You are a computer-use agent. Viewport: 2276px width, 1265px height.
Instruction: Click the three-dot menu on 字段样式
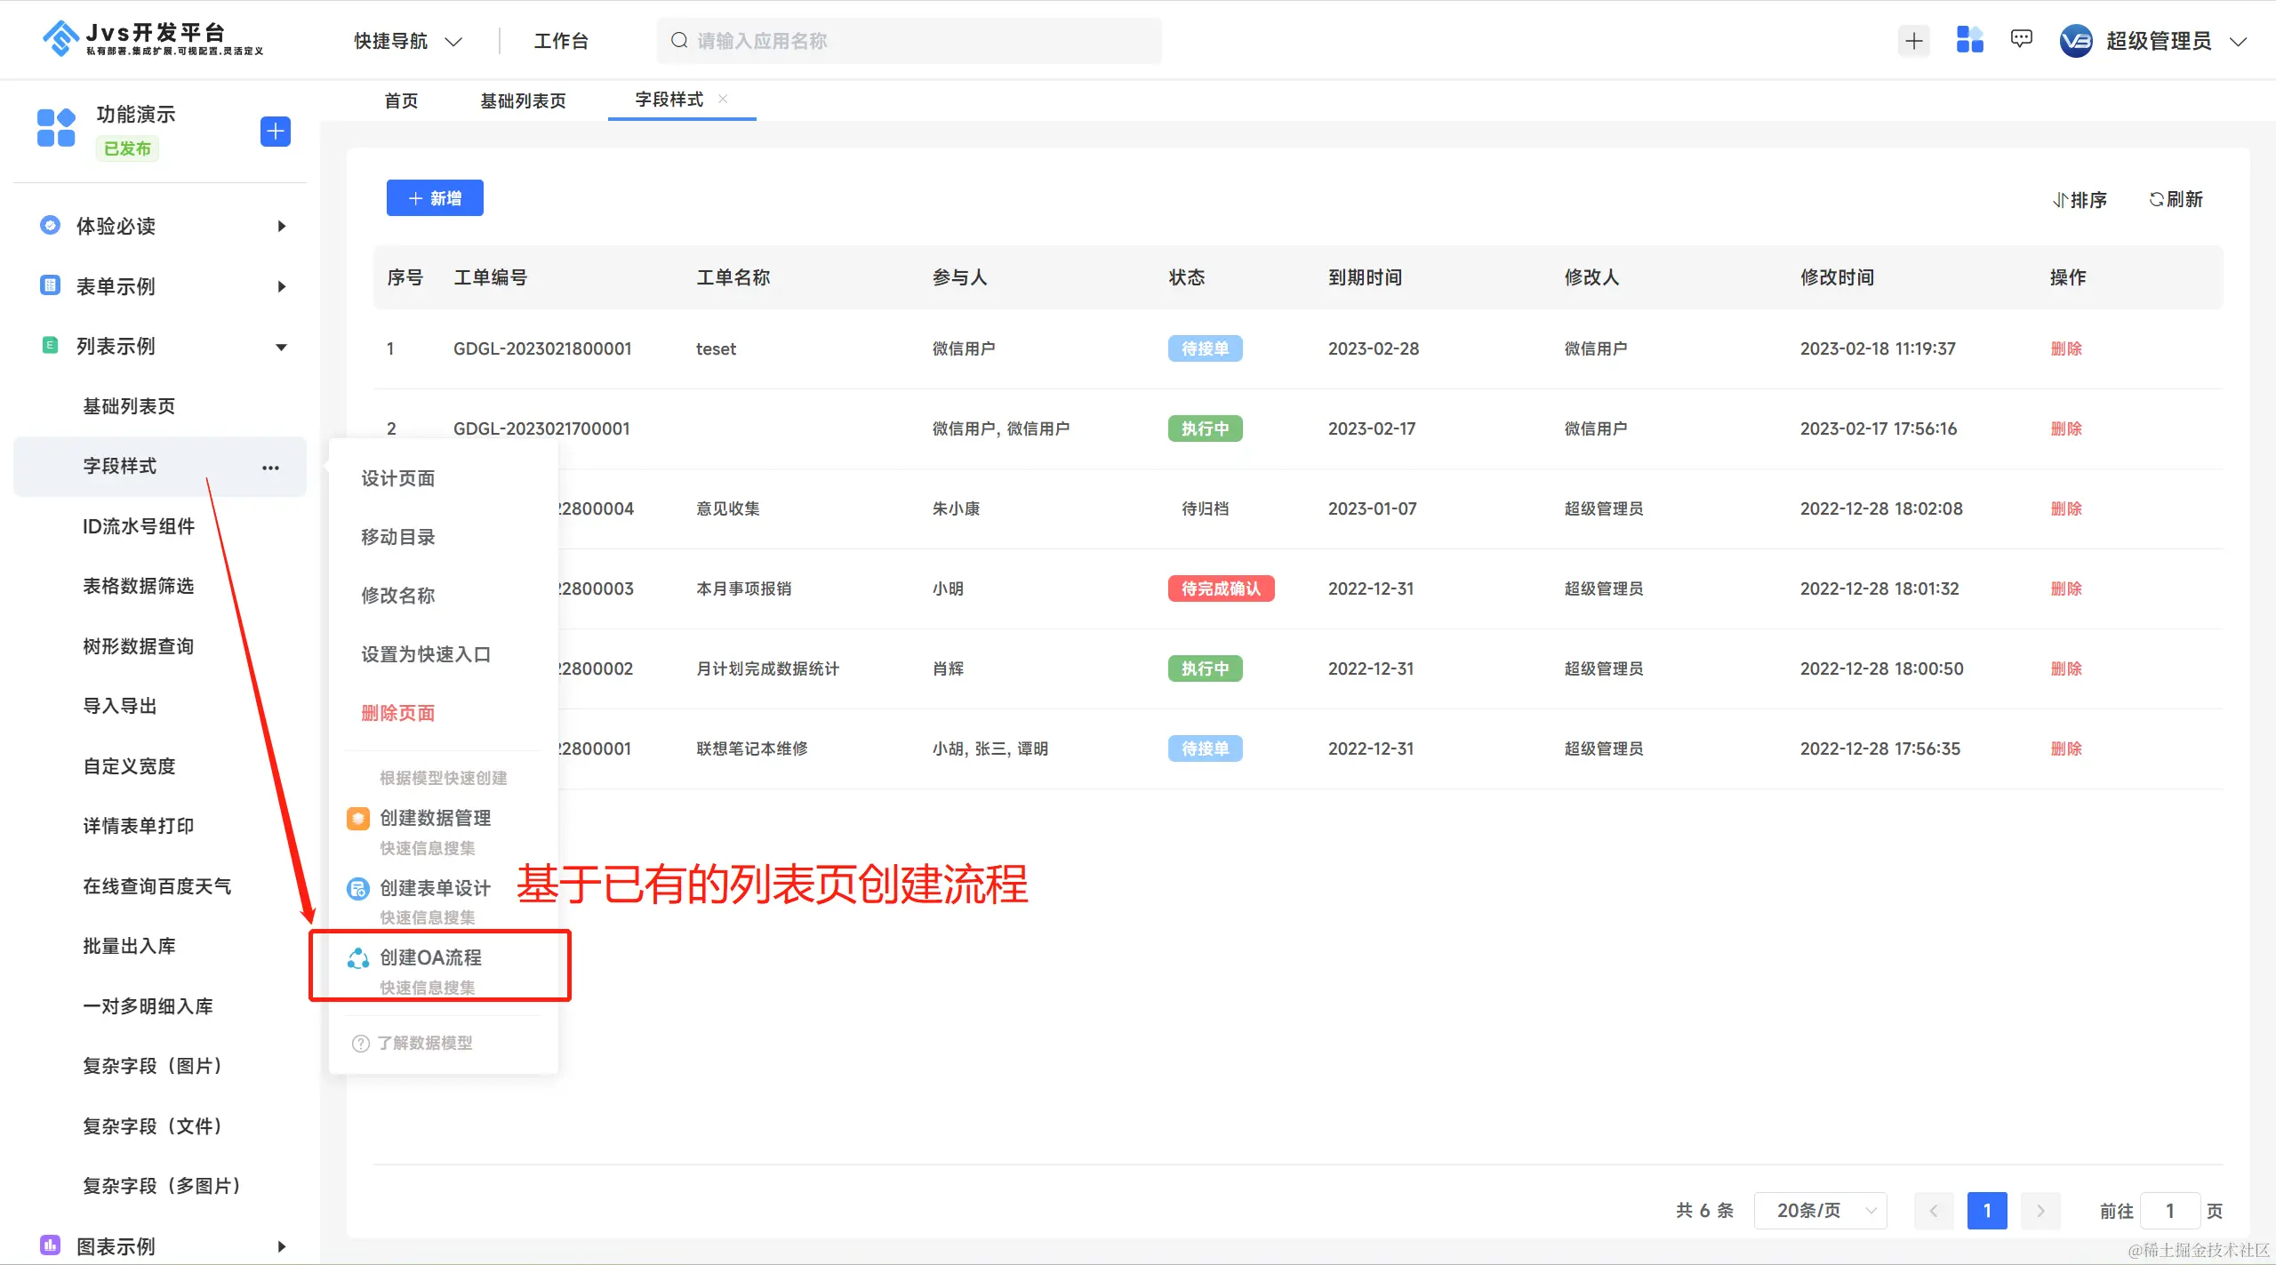pos(270,468)
